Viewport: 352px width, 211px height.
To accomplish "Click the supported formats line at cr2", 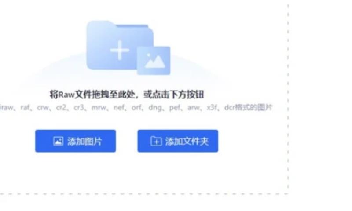I will click(x=61, y=108).
